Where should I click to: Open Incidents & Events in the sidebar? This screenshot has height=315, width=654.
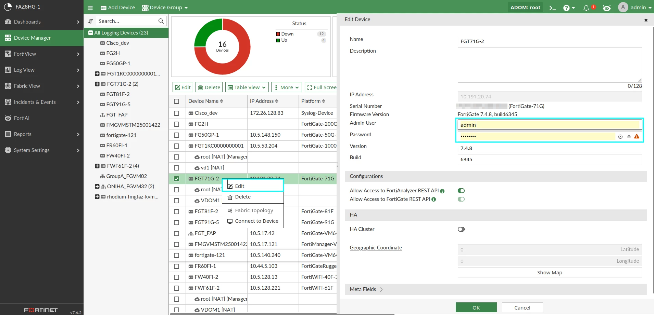pos(42,102)
